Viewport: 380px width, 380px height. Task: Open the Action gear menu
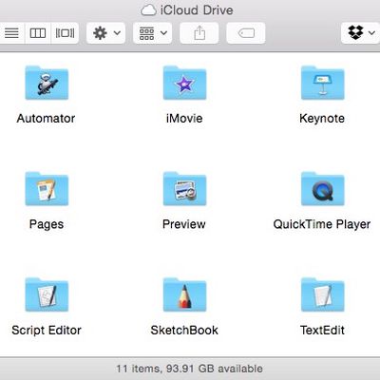(105, 33)
